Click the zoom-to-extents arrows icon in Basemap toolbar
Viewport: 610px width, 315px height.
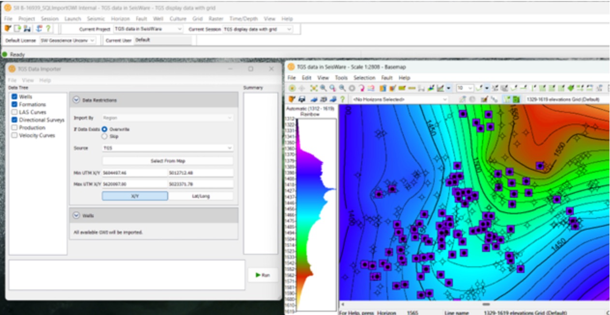314,88
